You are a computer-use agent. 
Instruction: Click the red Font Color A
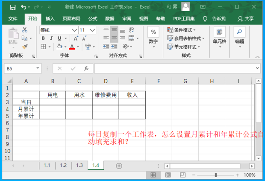point(72,47)
